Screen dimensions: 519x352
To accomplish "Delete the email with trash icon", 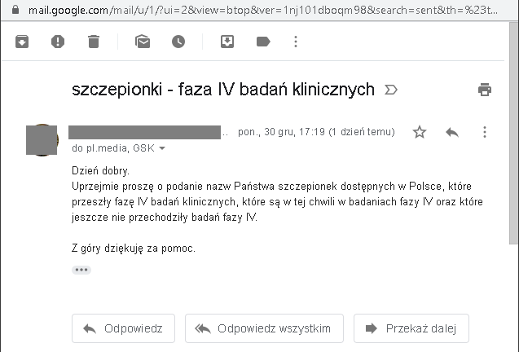I will (x=94, y=42).
